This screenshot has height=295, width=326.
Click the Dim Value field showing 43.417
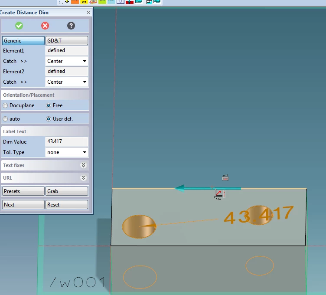[x=66, y=141]
